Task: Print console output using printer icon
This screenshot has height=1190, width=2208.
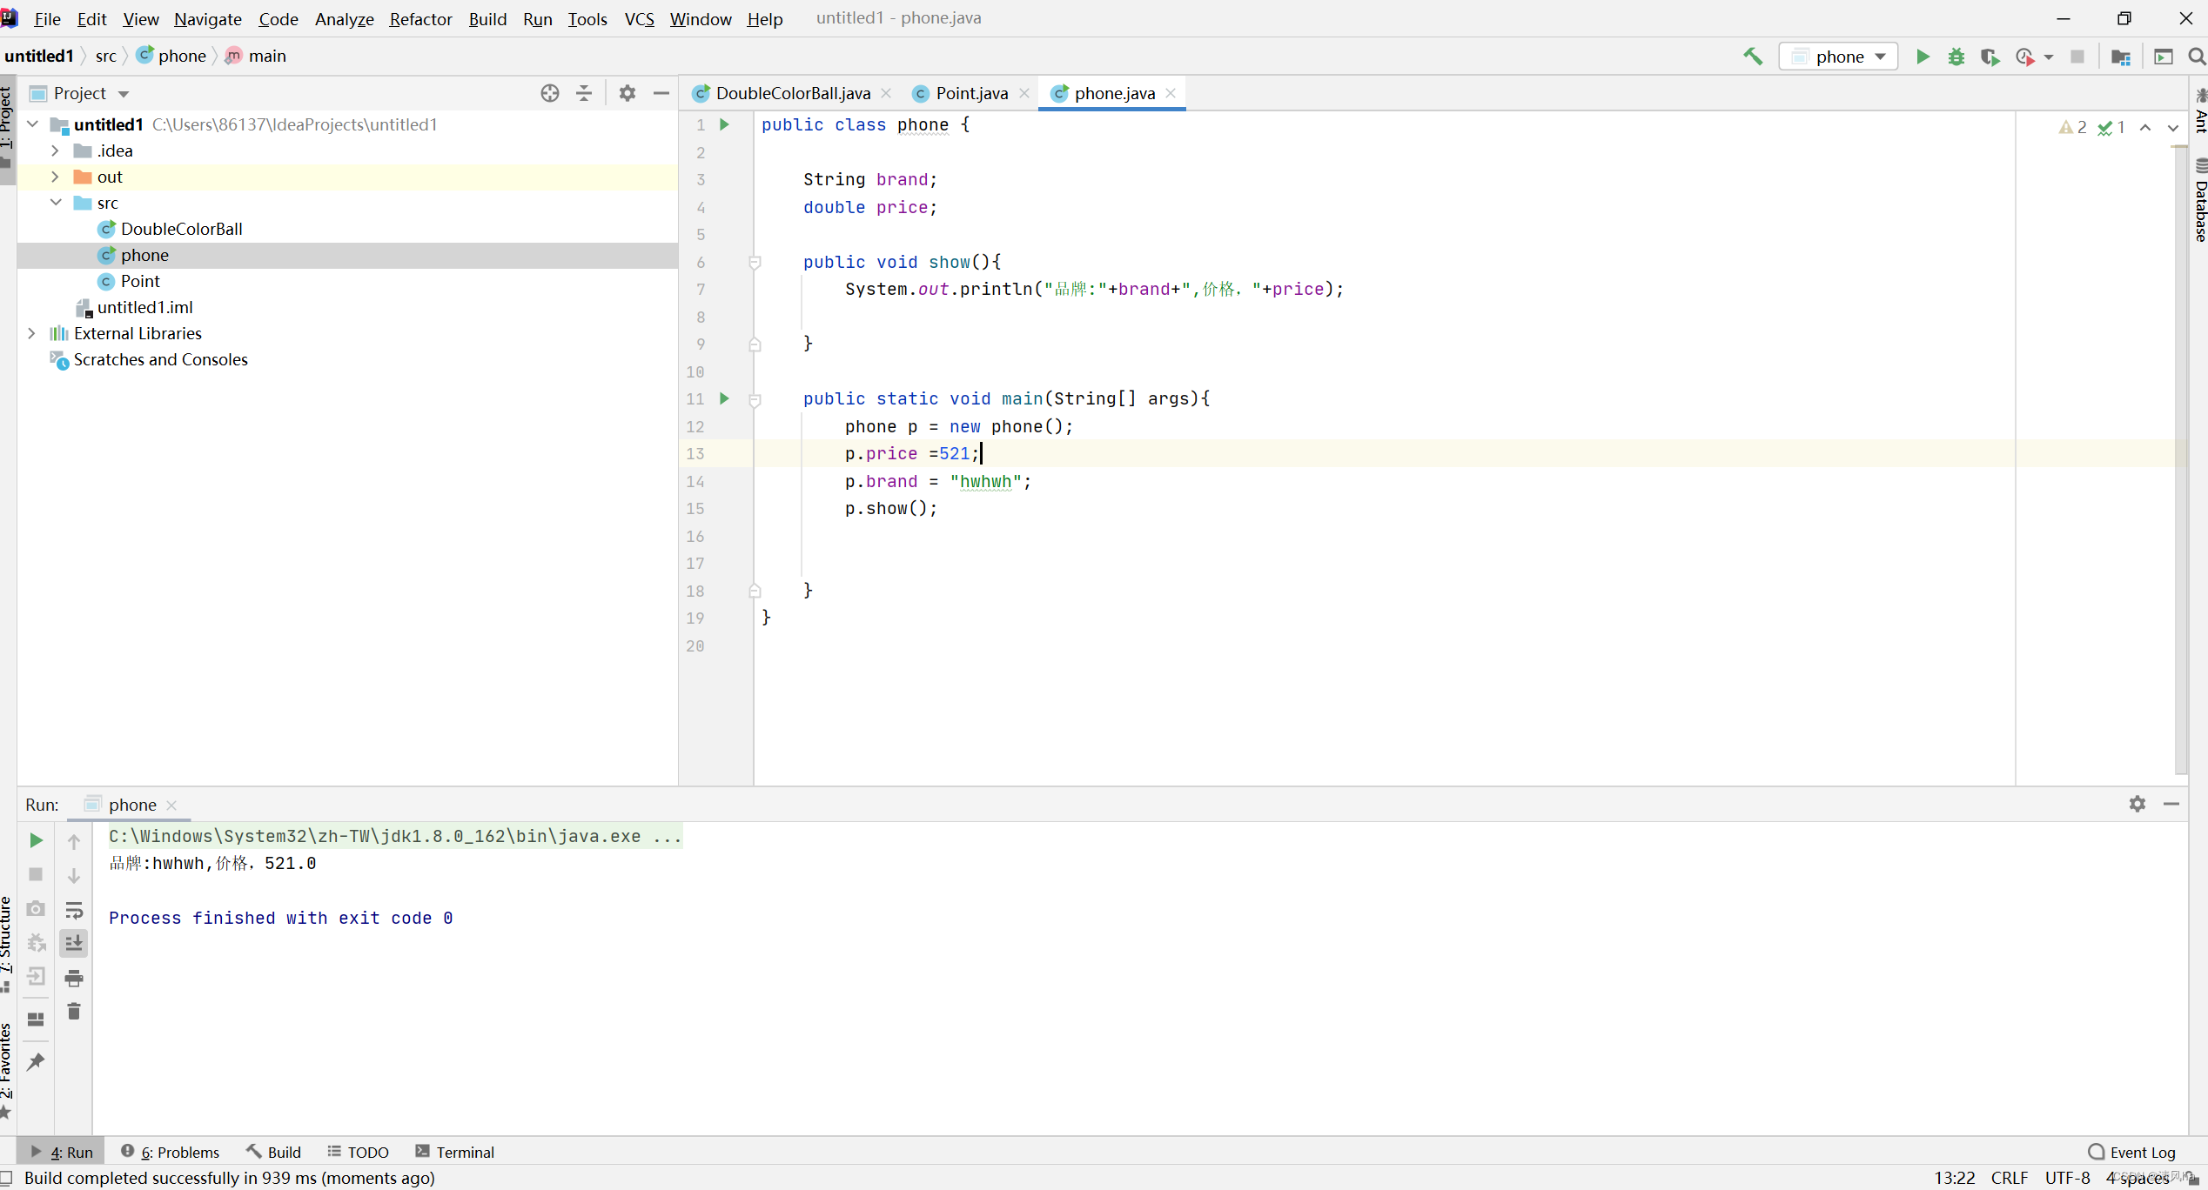Action: click(74, 978)
